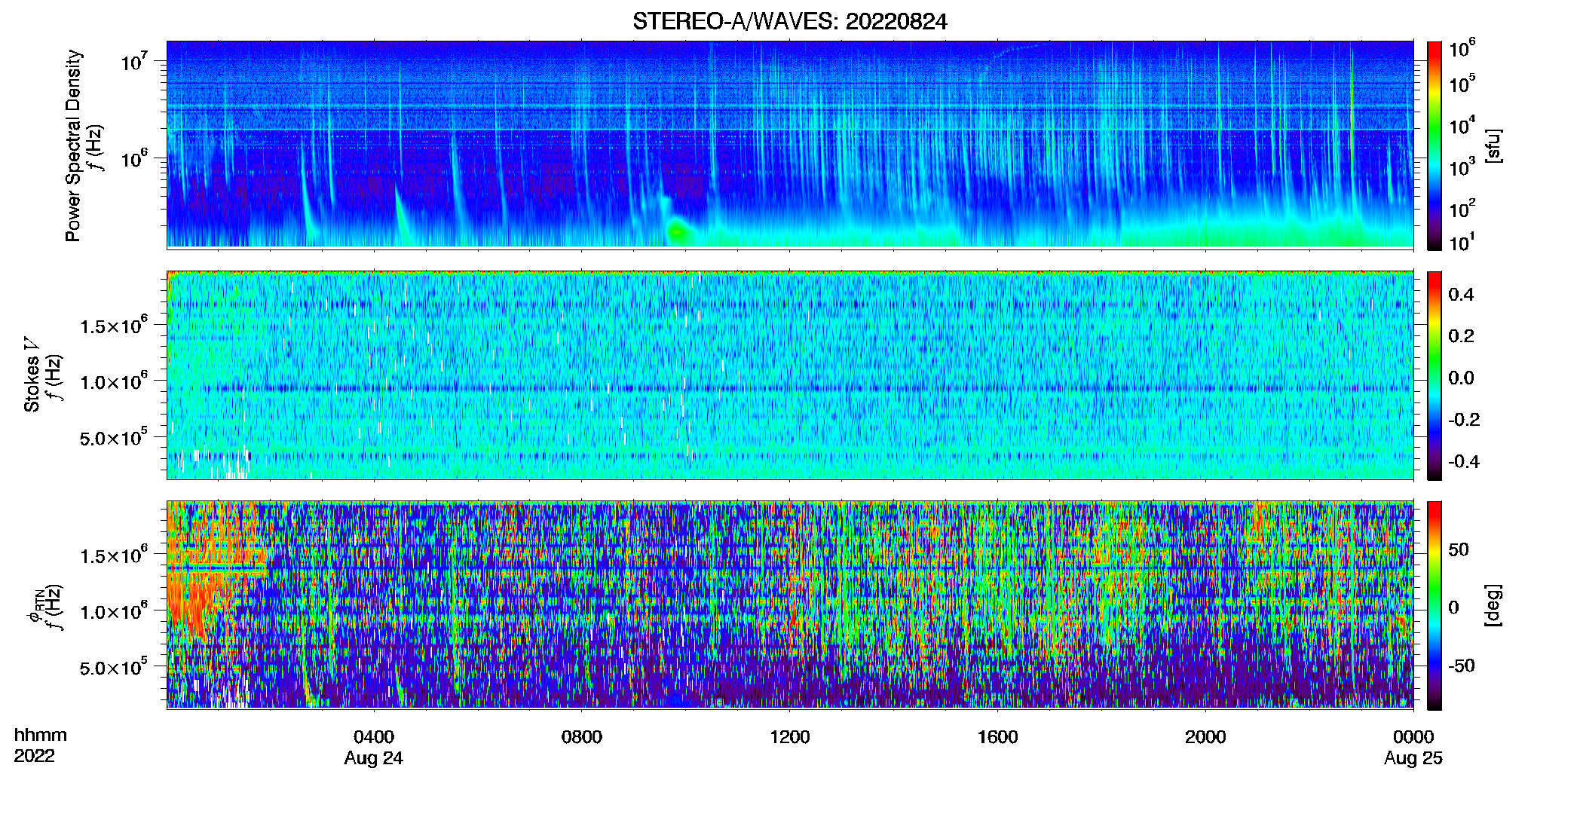Click the "[deg]" colorbar unit label
1580x814 pixels.
tap(1493, 605)
